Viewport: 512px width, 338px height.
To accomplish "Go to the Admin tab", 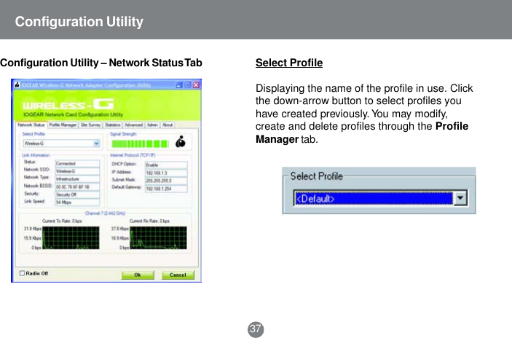I will pos(152,125).
